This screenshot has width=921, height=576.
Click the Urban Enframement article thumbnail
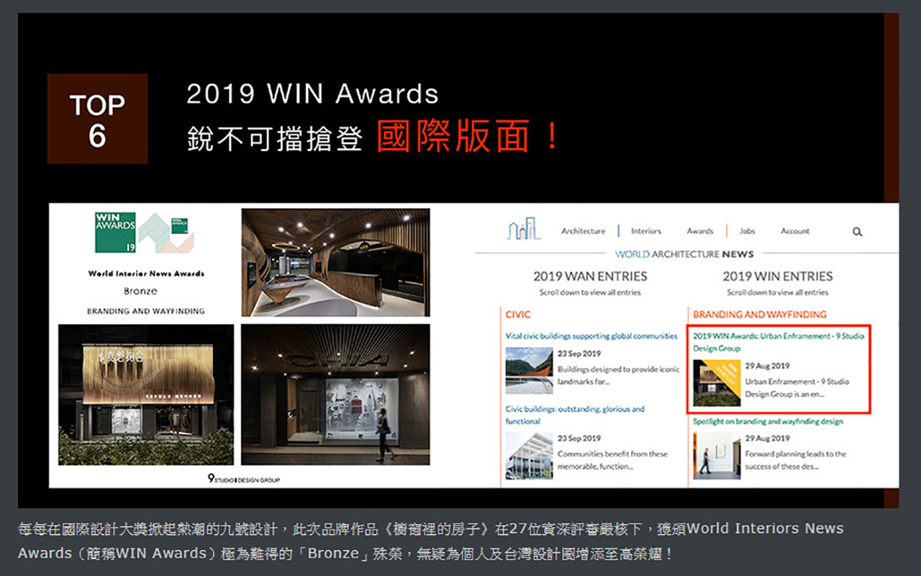[717, 383]
